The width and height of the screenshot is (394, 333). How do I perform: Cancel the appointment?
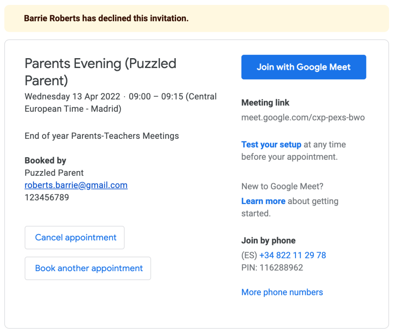pos(75,238)
